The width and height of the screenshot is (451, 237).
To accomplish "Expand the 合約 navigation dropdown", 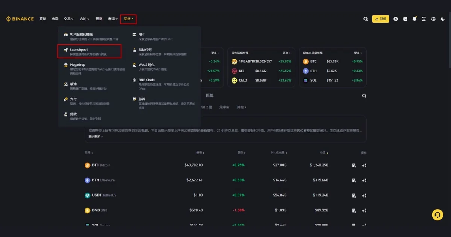I will coord(85,19).
